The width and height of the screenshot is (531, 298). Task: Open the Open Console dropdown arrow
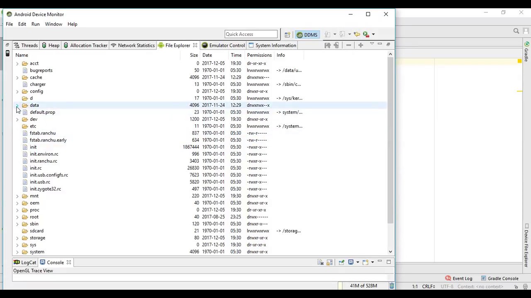pos(373,262)
